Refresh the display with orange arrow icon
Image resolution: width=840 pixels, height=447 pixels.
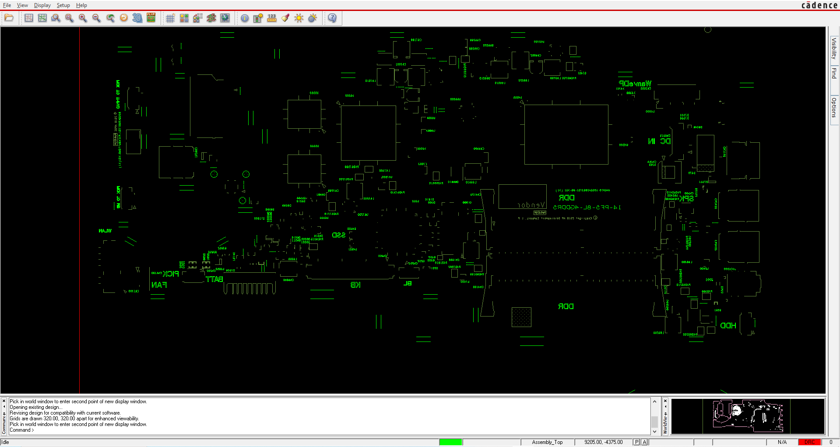tap(124, 18)
